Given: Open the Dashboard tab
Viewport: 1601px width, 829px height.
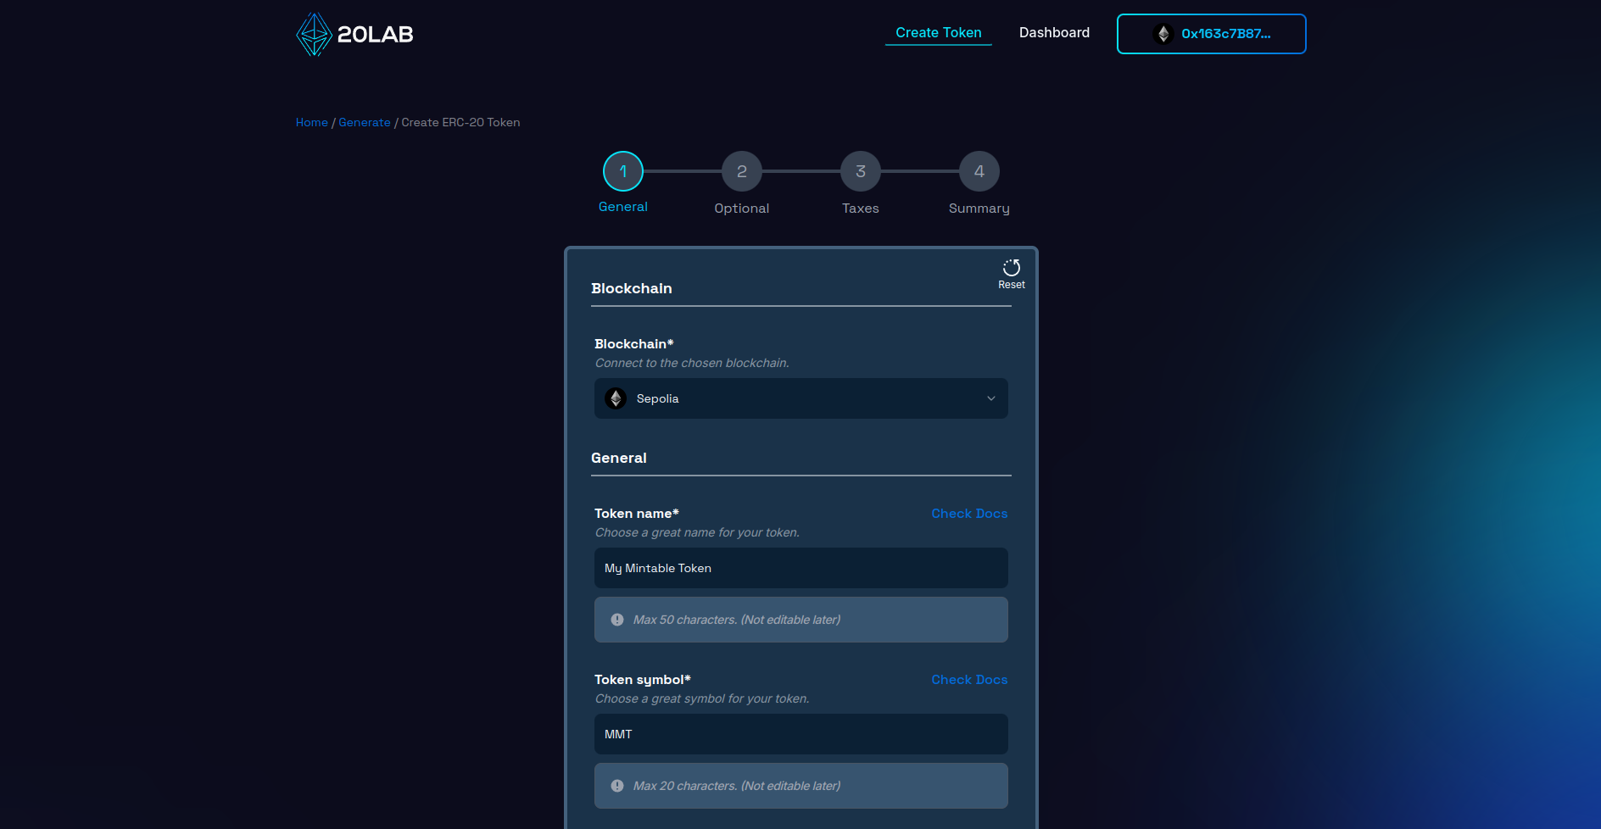Looking at the screenshot, I should 1054,32.
